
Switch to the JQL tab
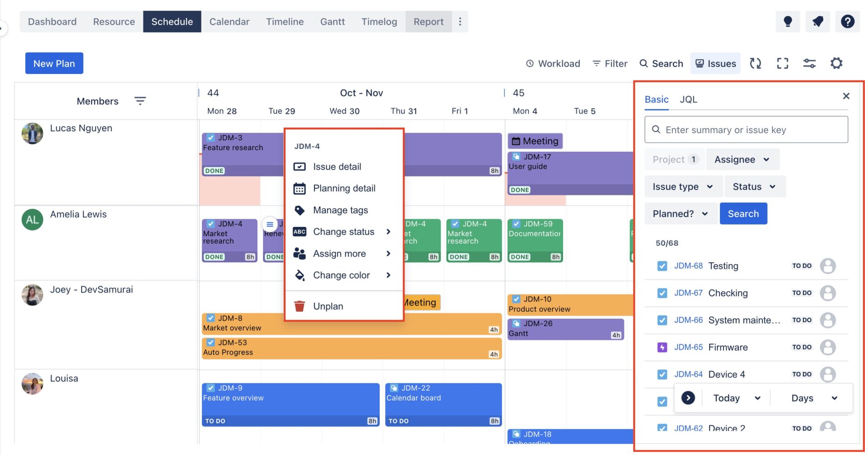pyautogui.click(x=688, y=99)
